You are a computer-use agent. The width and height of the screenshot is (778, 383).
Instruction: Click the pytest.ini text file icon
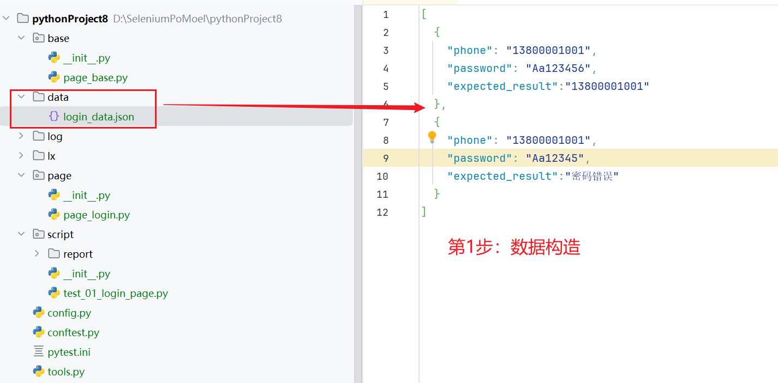[39, 352]
